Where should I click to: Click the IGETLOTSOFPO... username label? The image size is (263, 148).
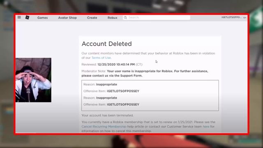tap(231, 17)
